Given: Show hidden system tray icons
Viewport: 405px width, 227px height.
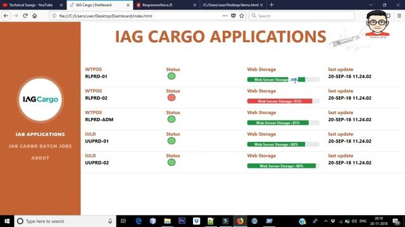Looking at the screenshot, I should click(326, 221).
